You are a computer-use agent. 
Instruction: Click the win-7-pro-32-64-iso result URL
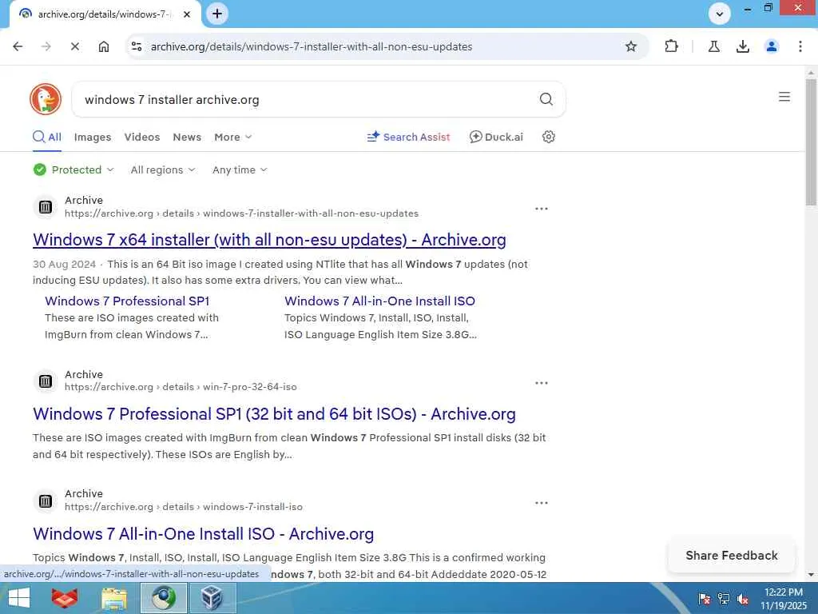(181, 387)
